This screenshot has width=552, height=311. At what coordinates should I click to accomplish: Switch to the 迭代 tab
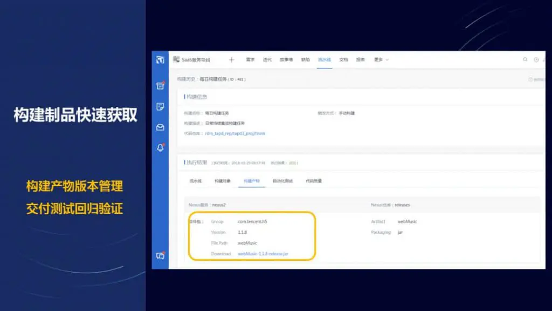(267, 59)
